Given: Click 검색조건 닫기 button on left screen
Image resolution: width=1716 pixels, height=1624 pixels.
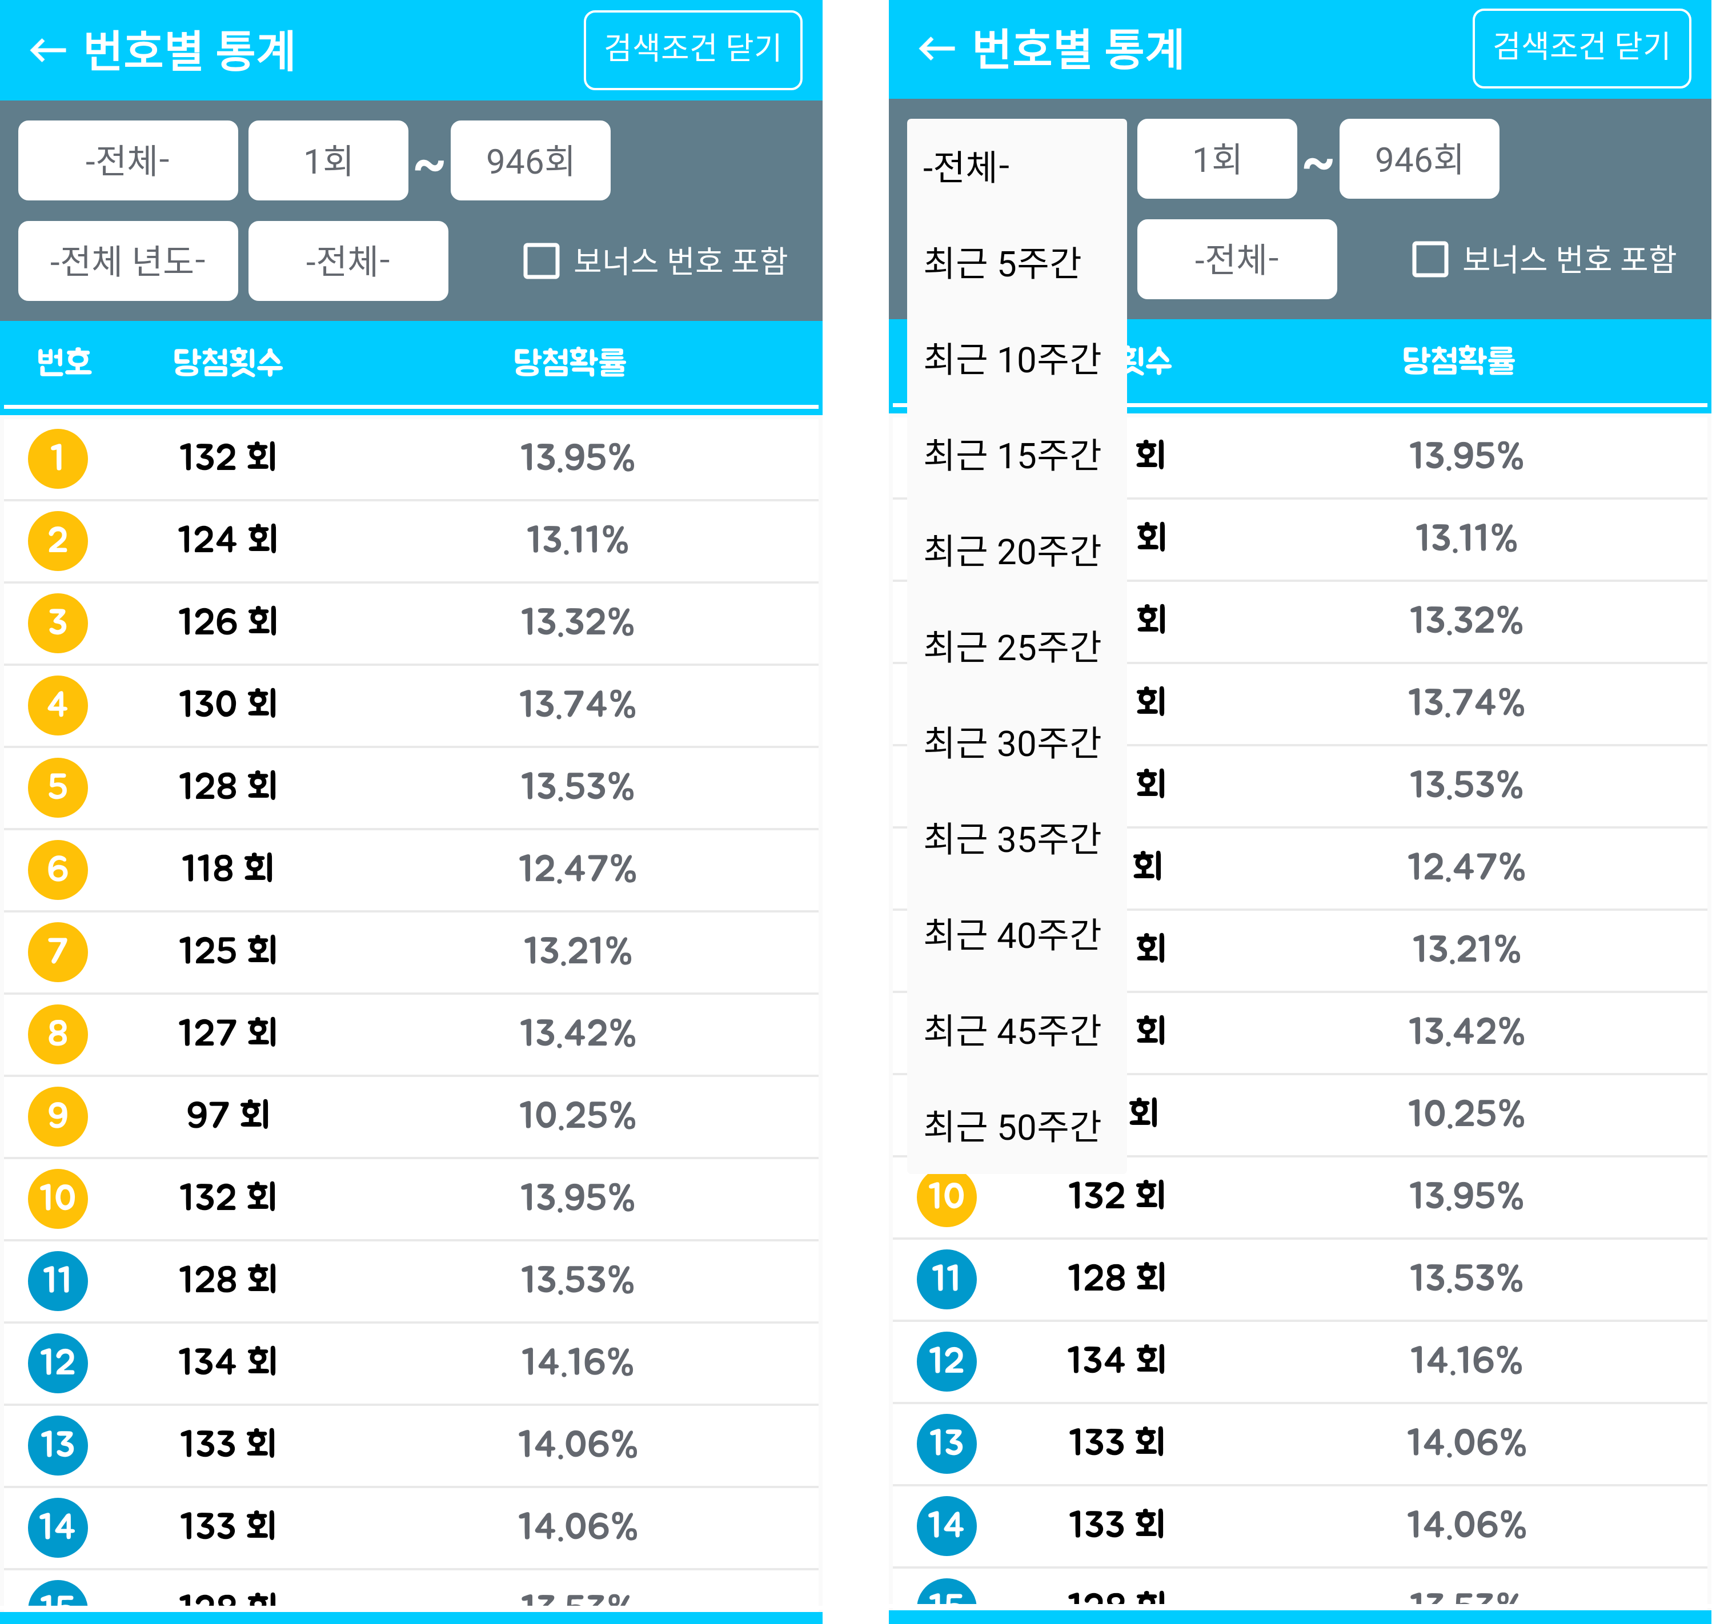Looking at the screenshot, I should coord(693,50).
